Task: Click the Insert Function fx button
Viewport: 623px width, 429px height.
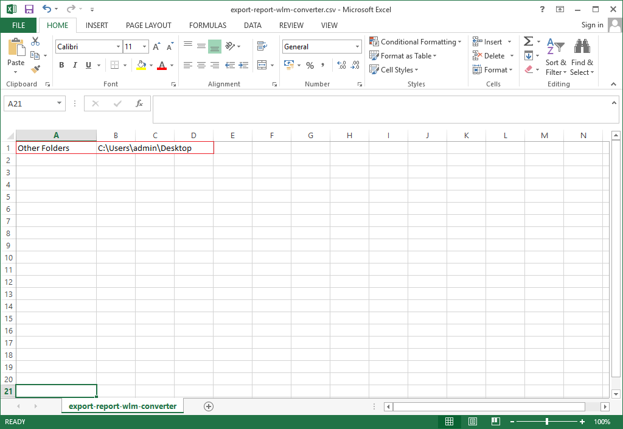Action: pyautogui.click(x=139, y=103)
